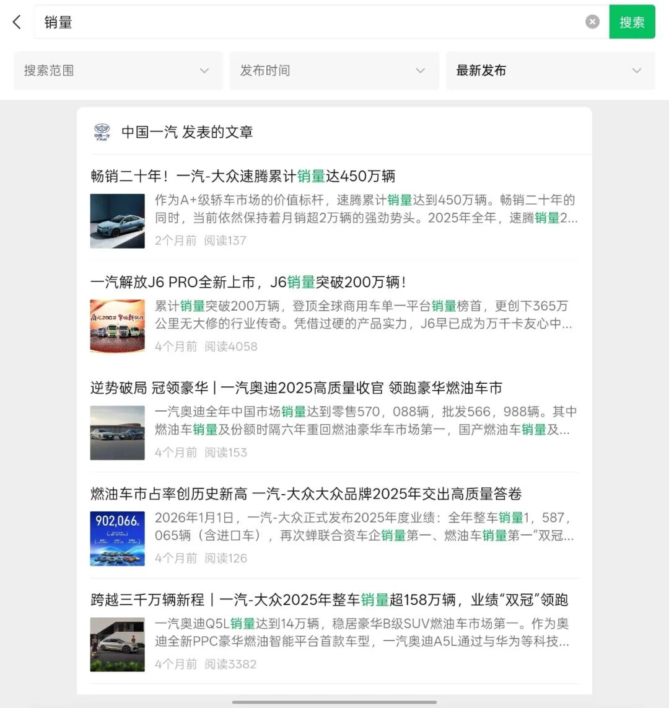Open 跨越三千万辆新程 article title
The image size is (669, 708).
coord(329,600)
